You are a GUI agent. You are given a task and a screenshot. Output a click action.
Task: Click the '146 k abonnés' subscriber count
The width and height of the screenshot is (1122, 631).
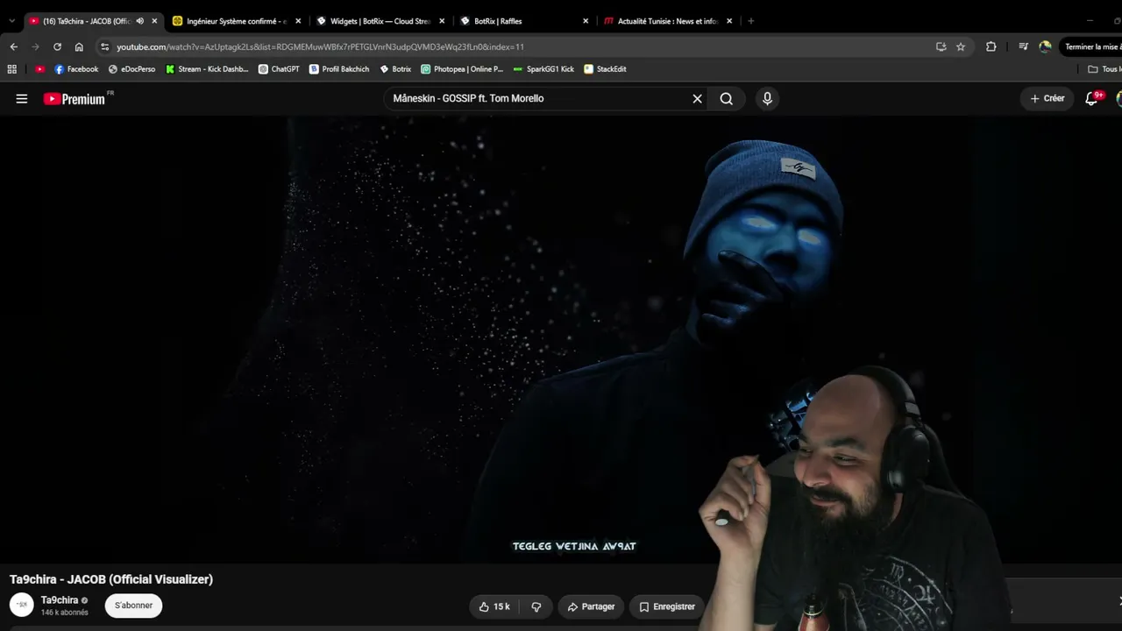click(x=65, y=613)
